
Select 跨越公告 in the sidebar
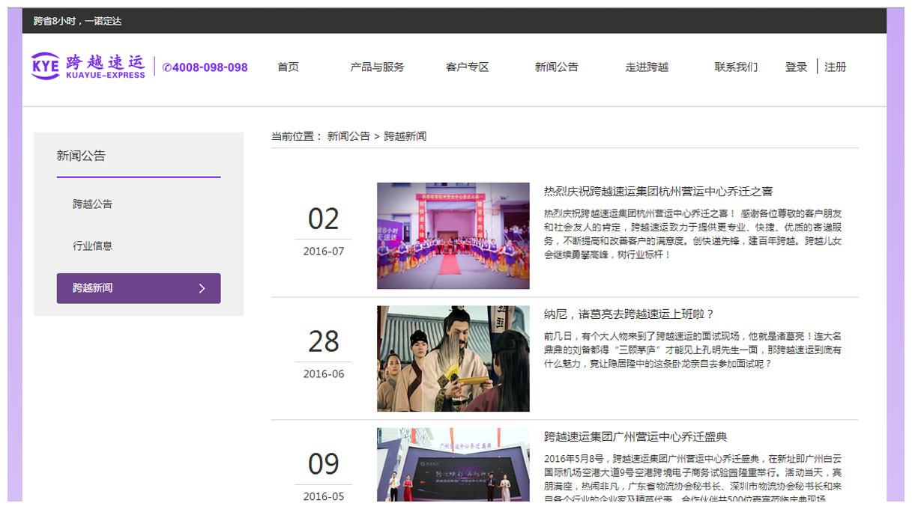[x=92, y=204]
